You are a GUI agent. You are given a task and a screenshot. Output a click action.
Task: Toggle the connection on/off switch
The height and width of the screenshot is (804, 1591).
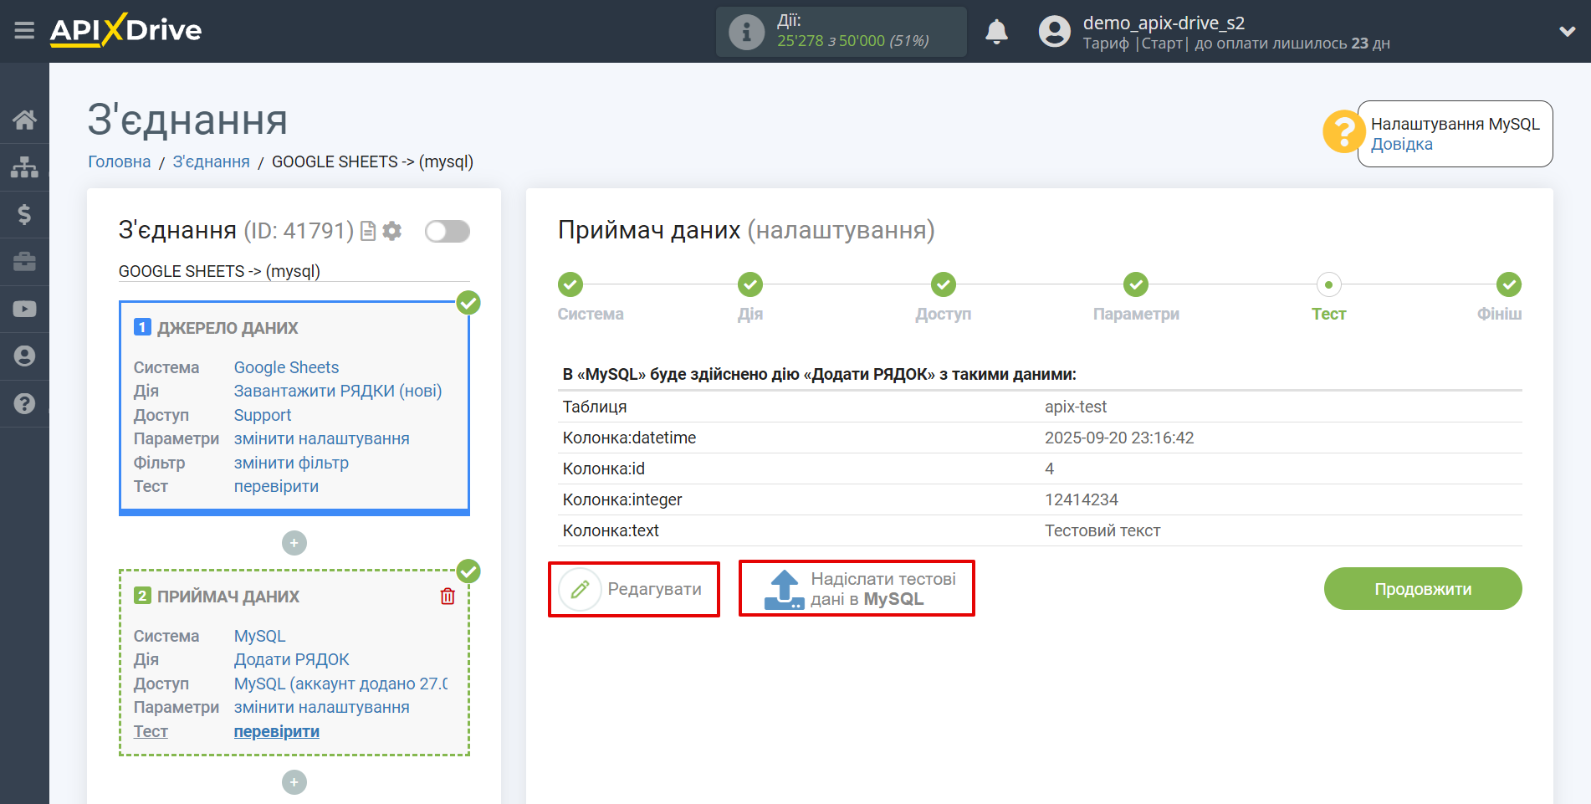(447, 231)
